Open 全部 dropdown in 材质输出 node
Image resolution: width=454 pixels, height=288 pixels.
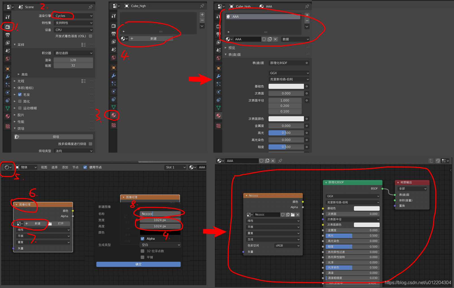(x=412, y=189)
